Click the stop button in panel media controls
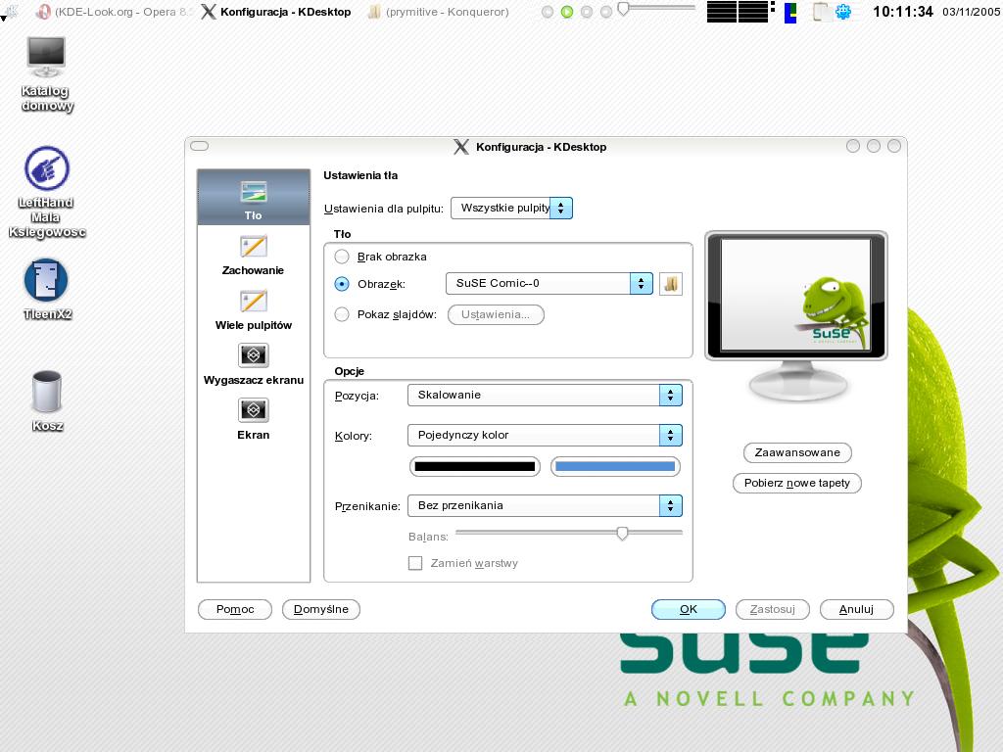The width and height of the screenshot is (1003, 752). [x=587, y=12]
